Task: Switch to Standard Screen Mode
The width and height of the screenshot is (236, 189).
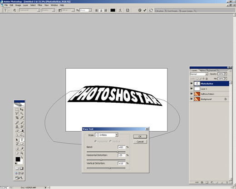Action: (x=16, y=173)
